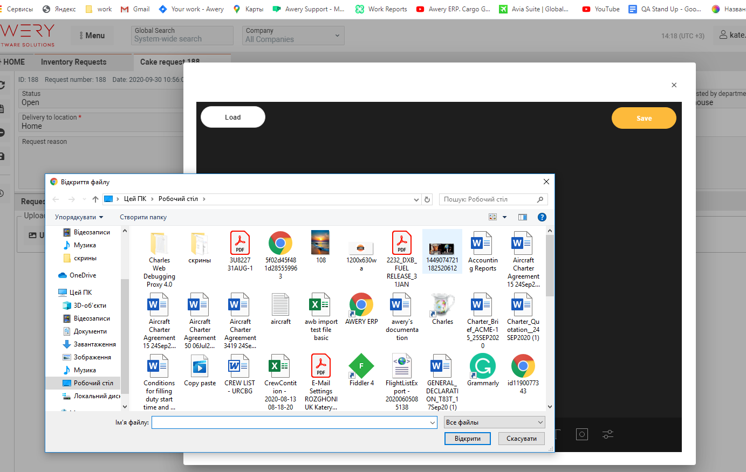
Task: Open the 'Упорядкувати' organize menu
Action: click(79, 217)
